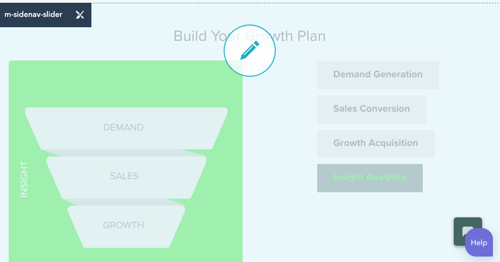The image size is (500, 262).
Task: Open the Growth Acquisition tab
Action: [375, 144]
